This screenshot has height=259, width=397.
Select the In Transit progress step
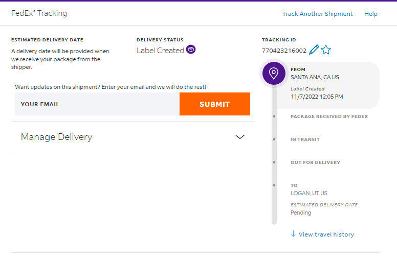(x=305, y=139)
